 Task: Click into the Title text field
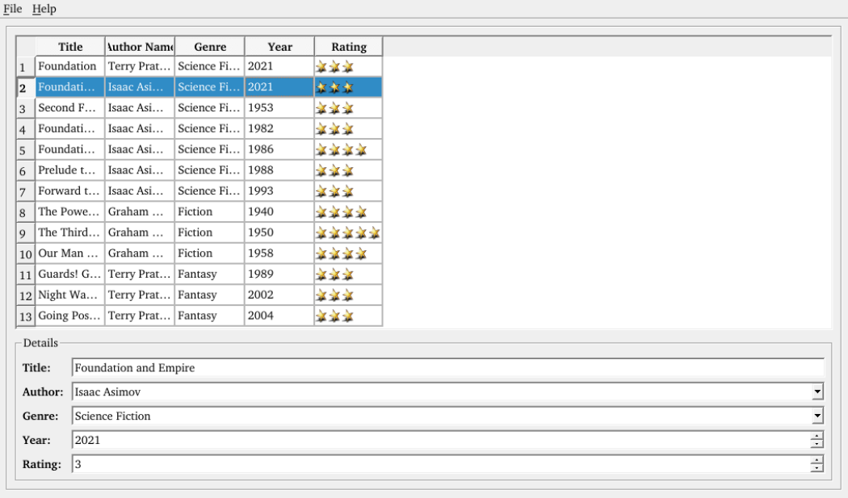(x=447, y=368)
